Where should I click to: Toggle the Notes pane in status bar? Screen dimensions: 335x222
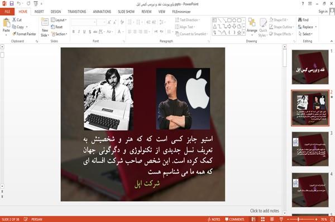click(214, 219)
